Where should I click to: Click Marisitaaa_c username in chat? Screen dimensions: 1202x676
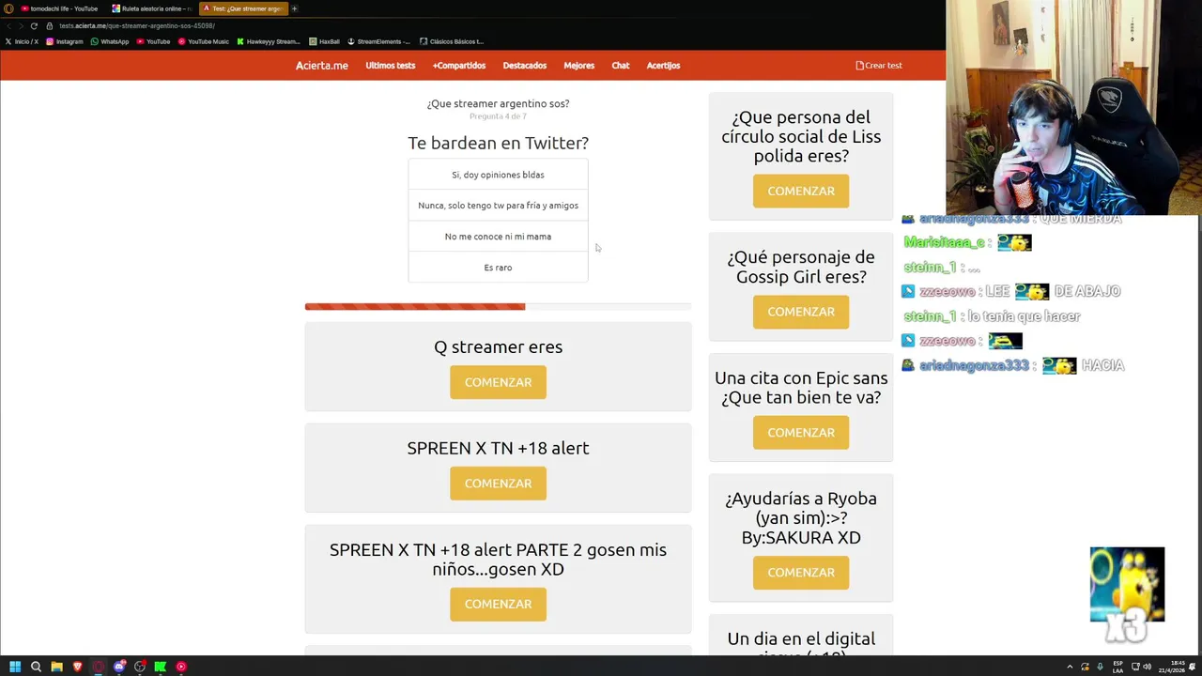[944, 242]
